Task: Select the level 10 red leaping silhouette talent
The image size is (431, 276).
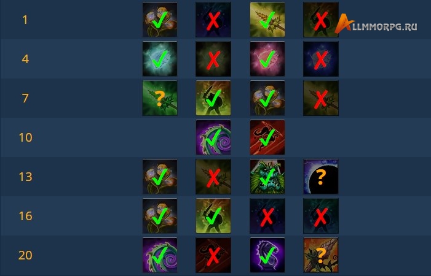Action: tap(267, 137)
